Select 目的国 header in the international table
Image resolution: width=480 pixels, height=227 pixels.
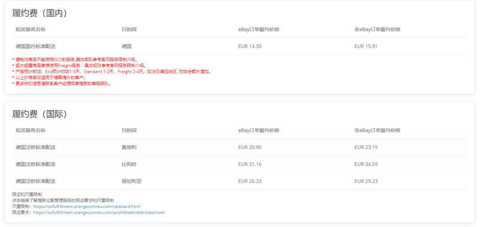129,130
